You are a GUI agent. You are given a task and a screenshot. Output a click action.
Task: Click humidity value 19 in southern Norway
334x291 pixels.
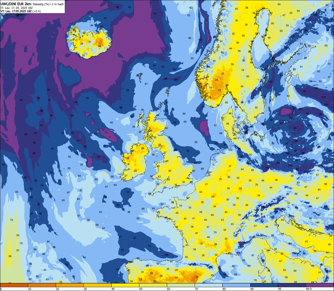210,97
